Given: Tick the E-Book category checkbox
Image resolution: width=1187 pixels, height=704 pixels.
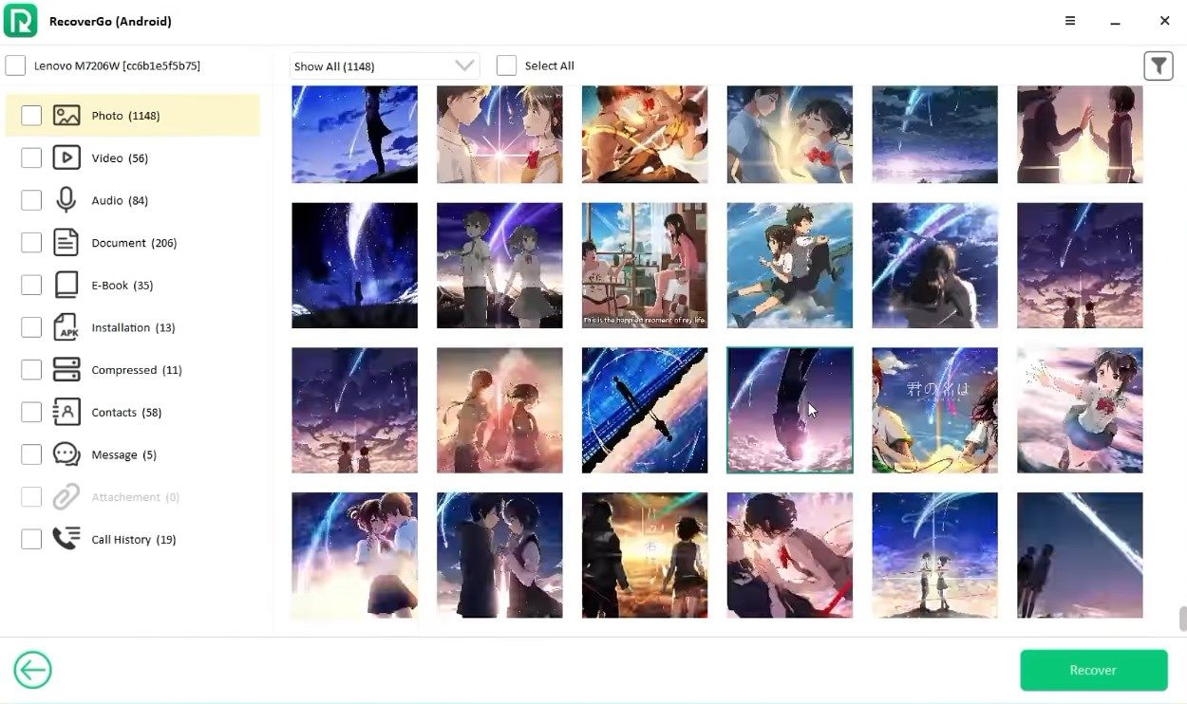Looking at the screenshot, I should 31,285.
